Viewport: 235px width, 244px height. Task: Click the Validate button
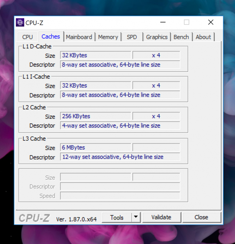point(162,217)
